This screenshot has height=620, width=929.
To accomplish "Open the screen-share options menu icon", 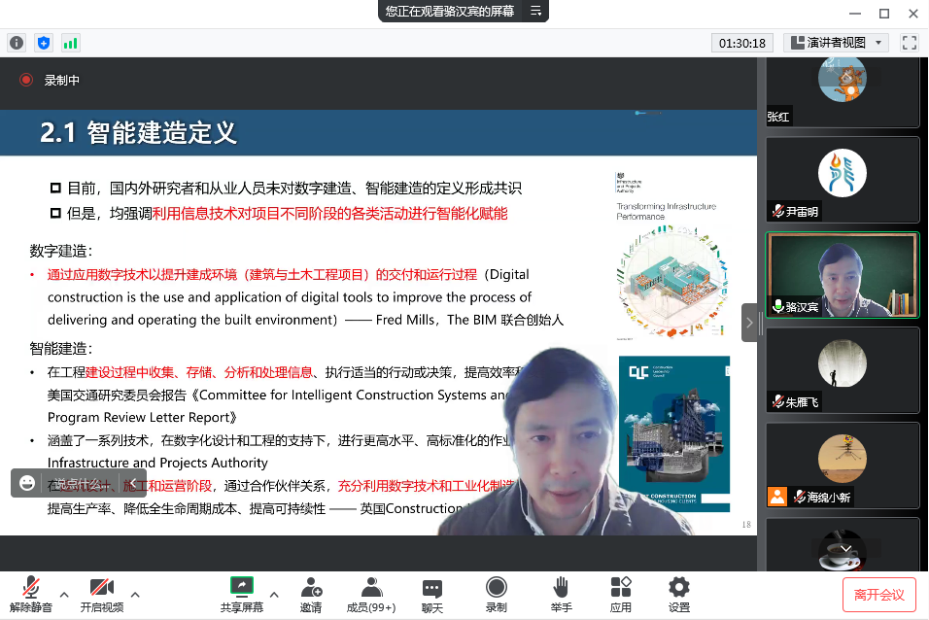I will click(535, 11).
